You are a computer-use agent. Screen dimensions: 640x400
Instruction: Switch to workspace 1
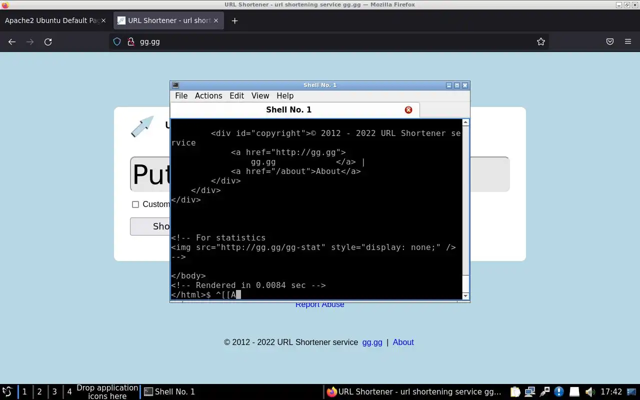[x=24, y=392]
